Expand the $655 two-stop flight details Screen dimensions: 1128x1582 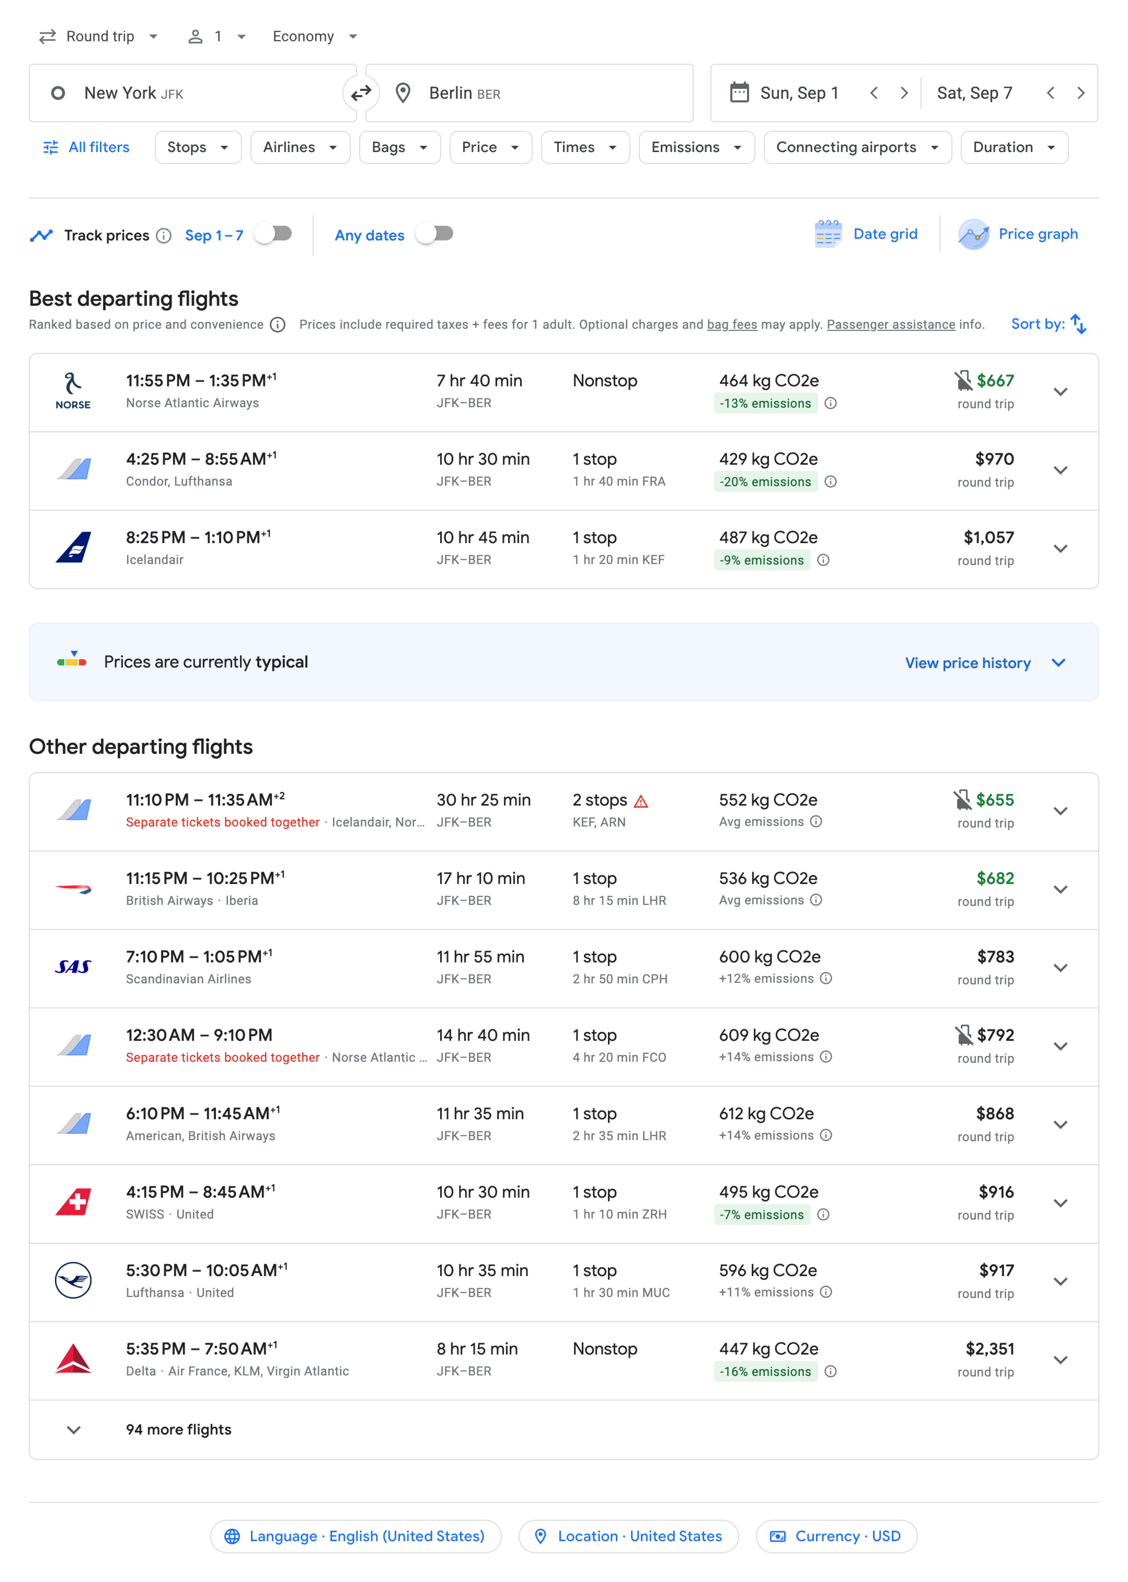point(1061,811)
